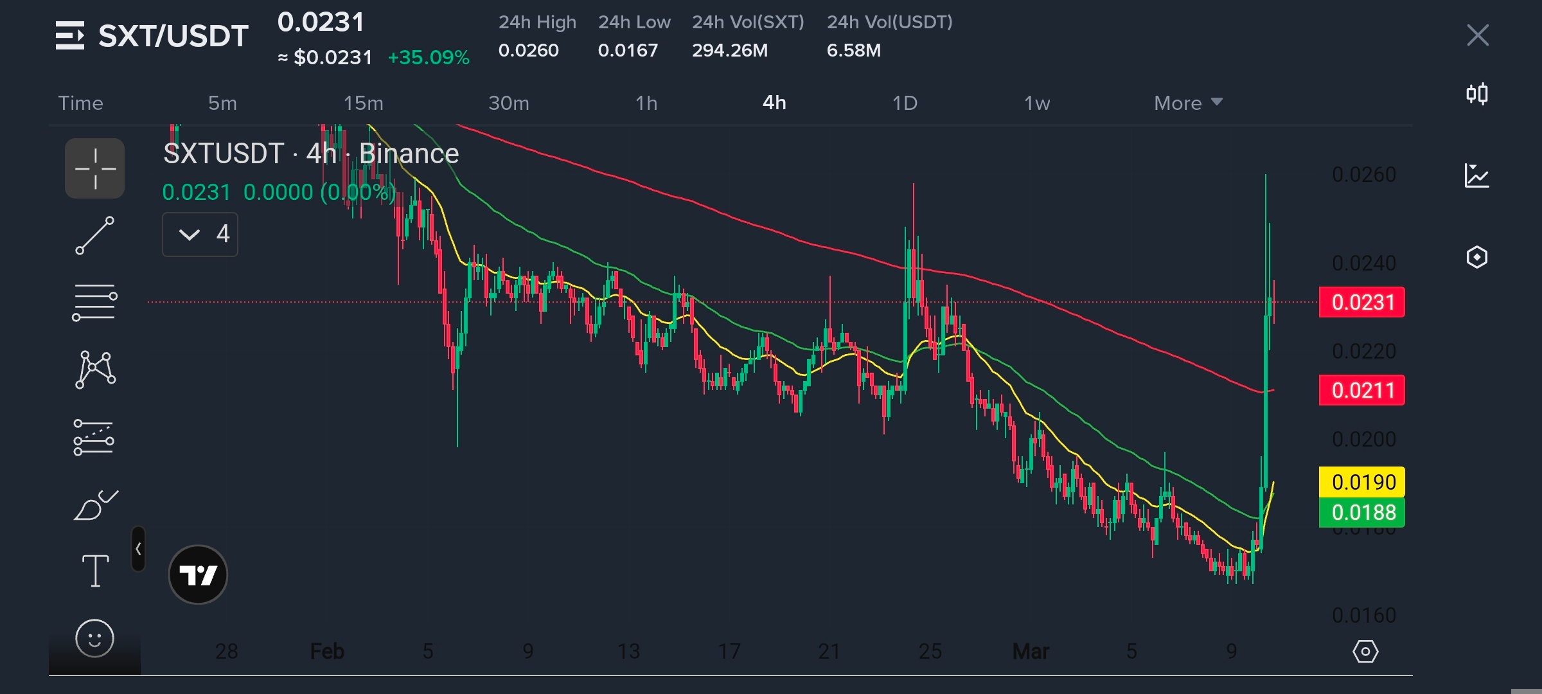Select the crosshair cursor tool
Image resolution: width=1542 pixels, height=694 pixels.
point(95,168)
